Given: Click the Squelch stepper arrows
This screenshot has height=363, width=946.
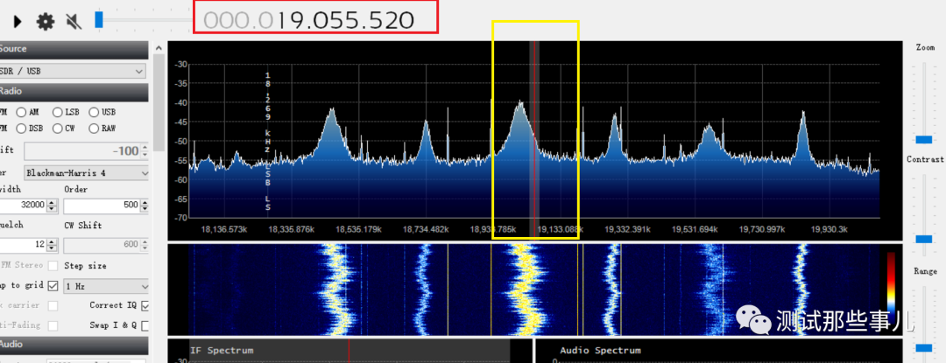Looking at the screenshot, I should tap(52, 244).
